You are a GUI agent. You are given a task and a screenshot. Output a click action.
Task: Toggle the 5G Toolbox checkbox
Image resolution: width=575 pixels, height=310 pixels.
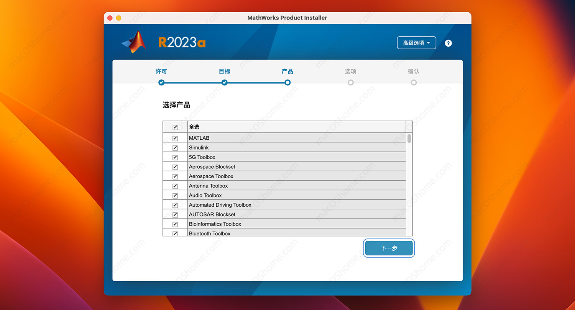pos(175,157)
